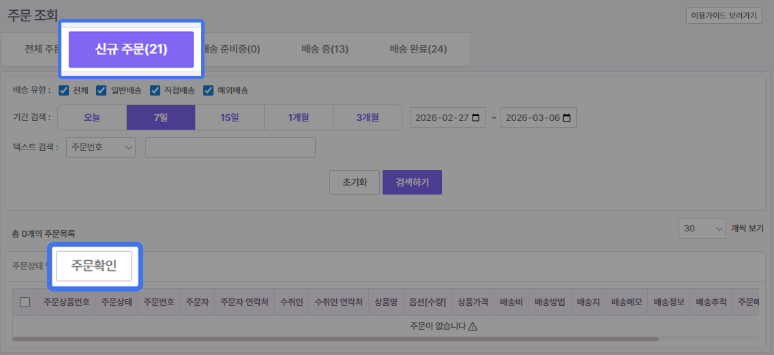This screenshot has width=774, height=355.
Task: Open the 배송 완료(24) tab
Action: (x=418, y=49)
